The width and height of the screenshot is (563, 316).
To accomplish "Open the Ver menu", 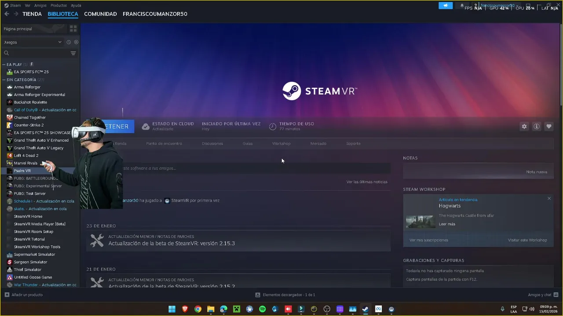I will click(x=28, y=6).
